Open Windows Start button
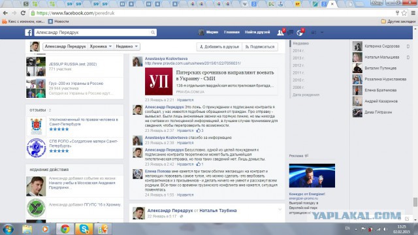The height and width of the screenshot is (235, 418). coord(8,229)
